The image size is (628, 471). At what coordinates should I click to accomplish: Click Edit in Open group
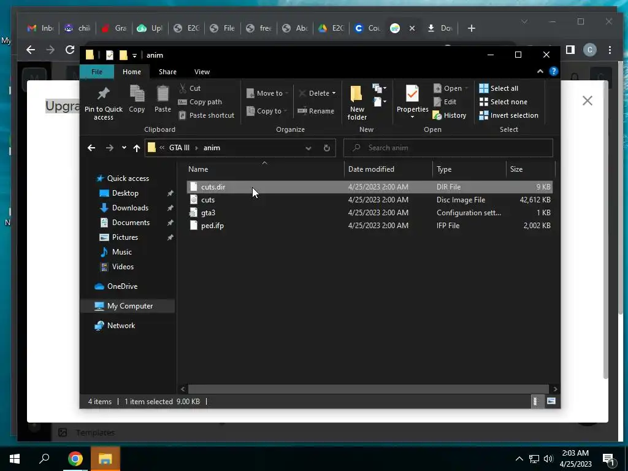click(x=445, y=102)
